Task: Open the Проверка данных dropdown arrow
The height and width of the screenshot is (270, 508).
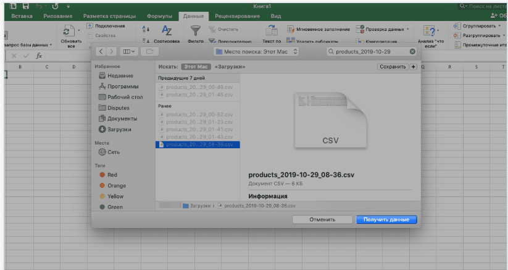Action: click(x=407, y=29)
